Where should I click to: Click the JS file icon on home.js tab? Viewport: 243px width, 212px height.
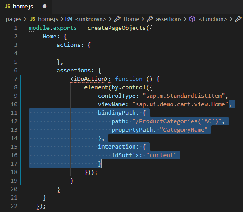[x=8, y=6]
